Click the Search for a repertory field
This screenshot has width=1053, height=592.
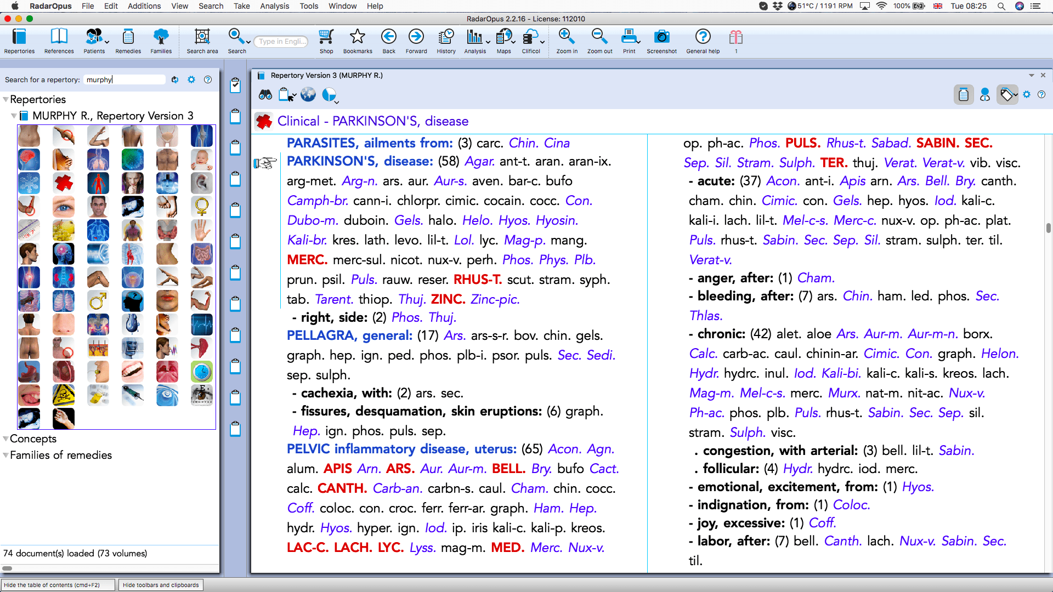pos(124,79)
